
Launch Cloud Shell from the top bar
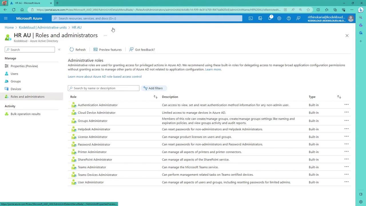pyautogui.click(x=250, y=18)
